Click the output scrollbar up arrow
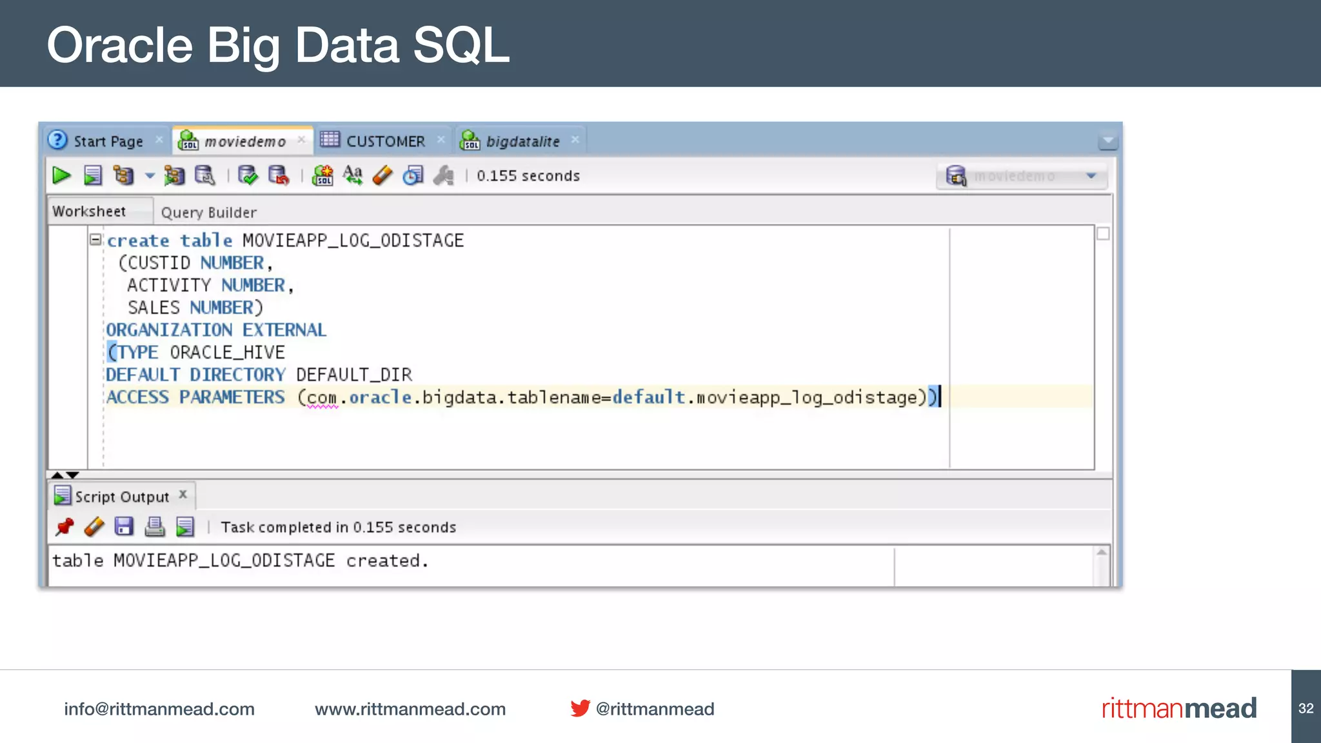Image resolution: width=1321 pixels, height=743 pixels. (x=1102, y=553)
